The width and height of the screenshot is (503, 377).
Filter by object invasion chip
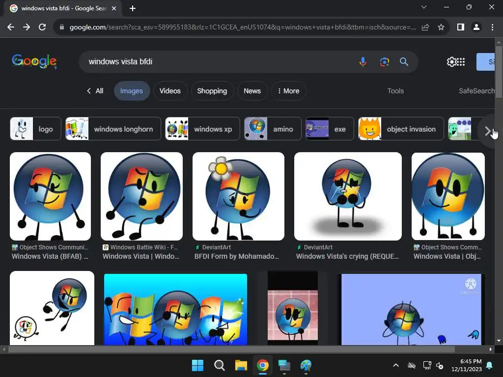point(401,129)
